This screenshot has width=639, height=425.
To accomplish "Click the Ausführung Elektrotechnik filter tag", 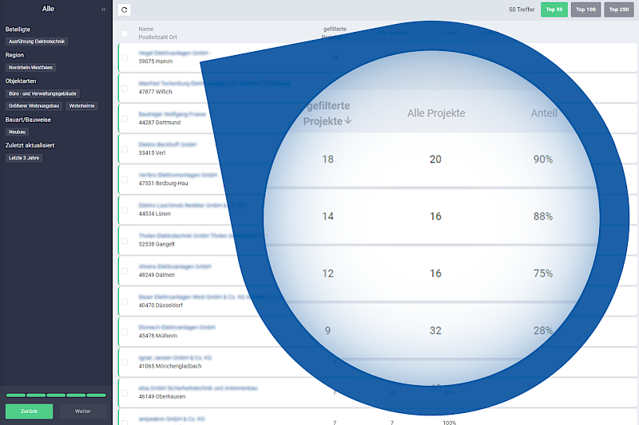I will (38, 41).
